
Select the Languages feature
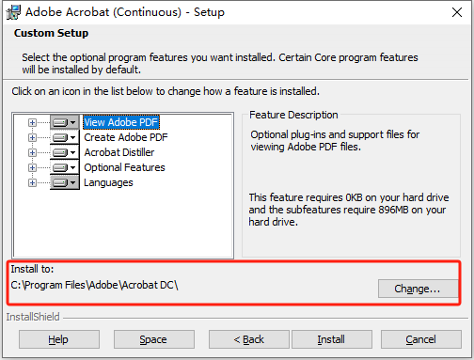tap(108, 182)
